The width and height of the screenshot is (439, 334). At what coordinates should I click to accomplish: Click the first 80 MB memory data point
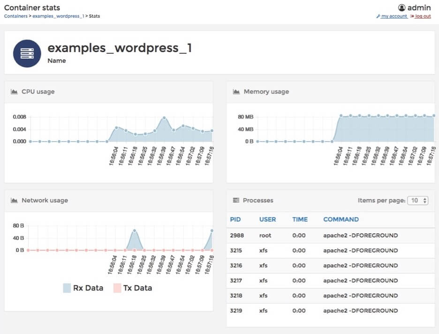(341, 116)
